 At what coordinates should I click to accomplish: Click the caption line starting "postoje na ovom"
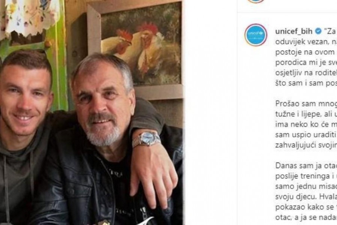click(306, 52)
